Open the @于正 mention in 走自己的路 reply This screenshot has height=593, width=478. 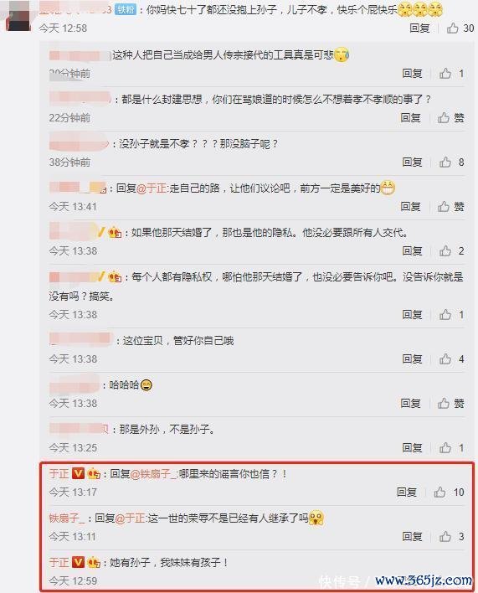(x=152, y=188)
